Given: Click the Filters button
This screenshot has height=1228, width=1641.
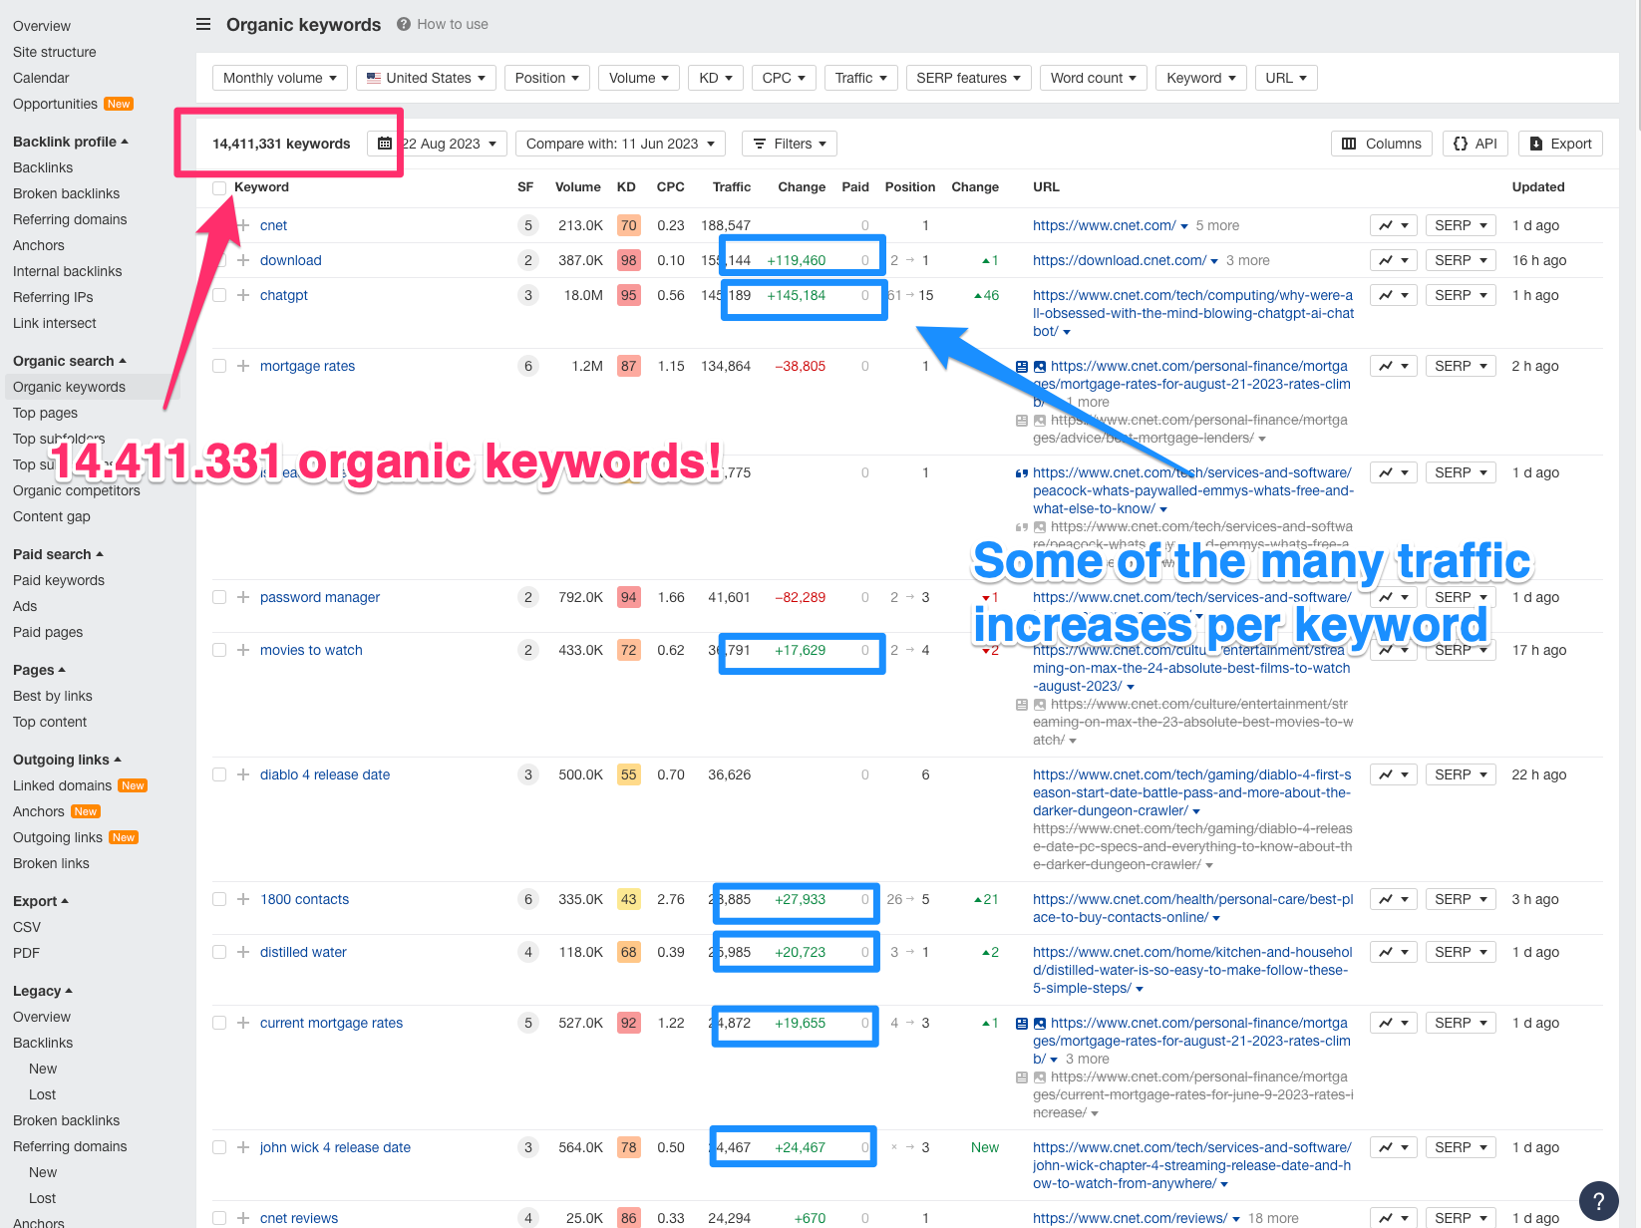Looking at the screenshot, I should click(x=789, y=144).
